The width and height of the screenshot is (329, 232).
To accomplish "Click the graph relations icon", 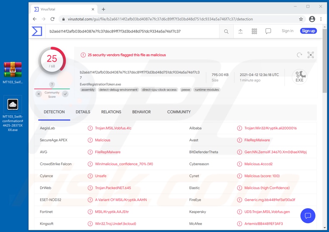I will (311, 55).
